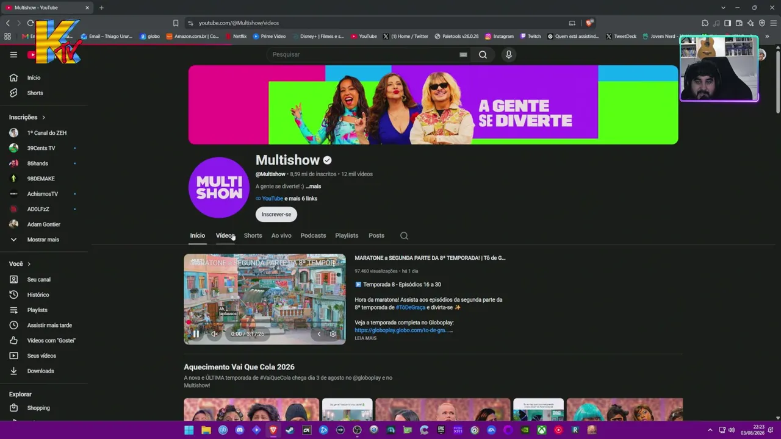
Task: Open the globoplay.globo.com link
Action: pyautogui.click(x=404, y=330)
